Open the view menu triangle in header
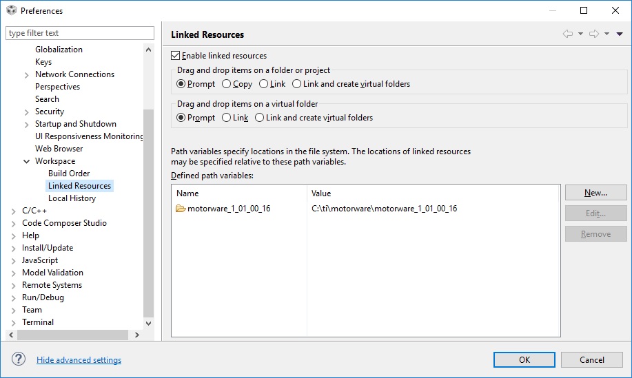 pos(620,34)
